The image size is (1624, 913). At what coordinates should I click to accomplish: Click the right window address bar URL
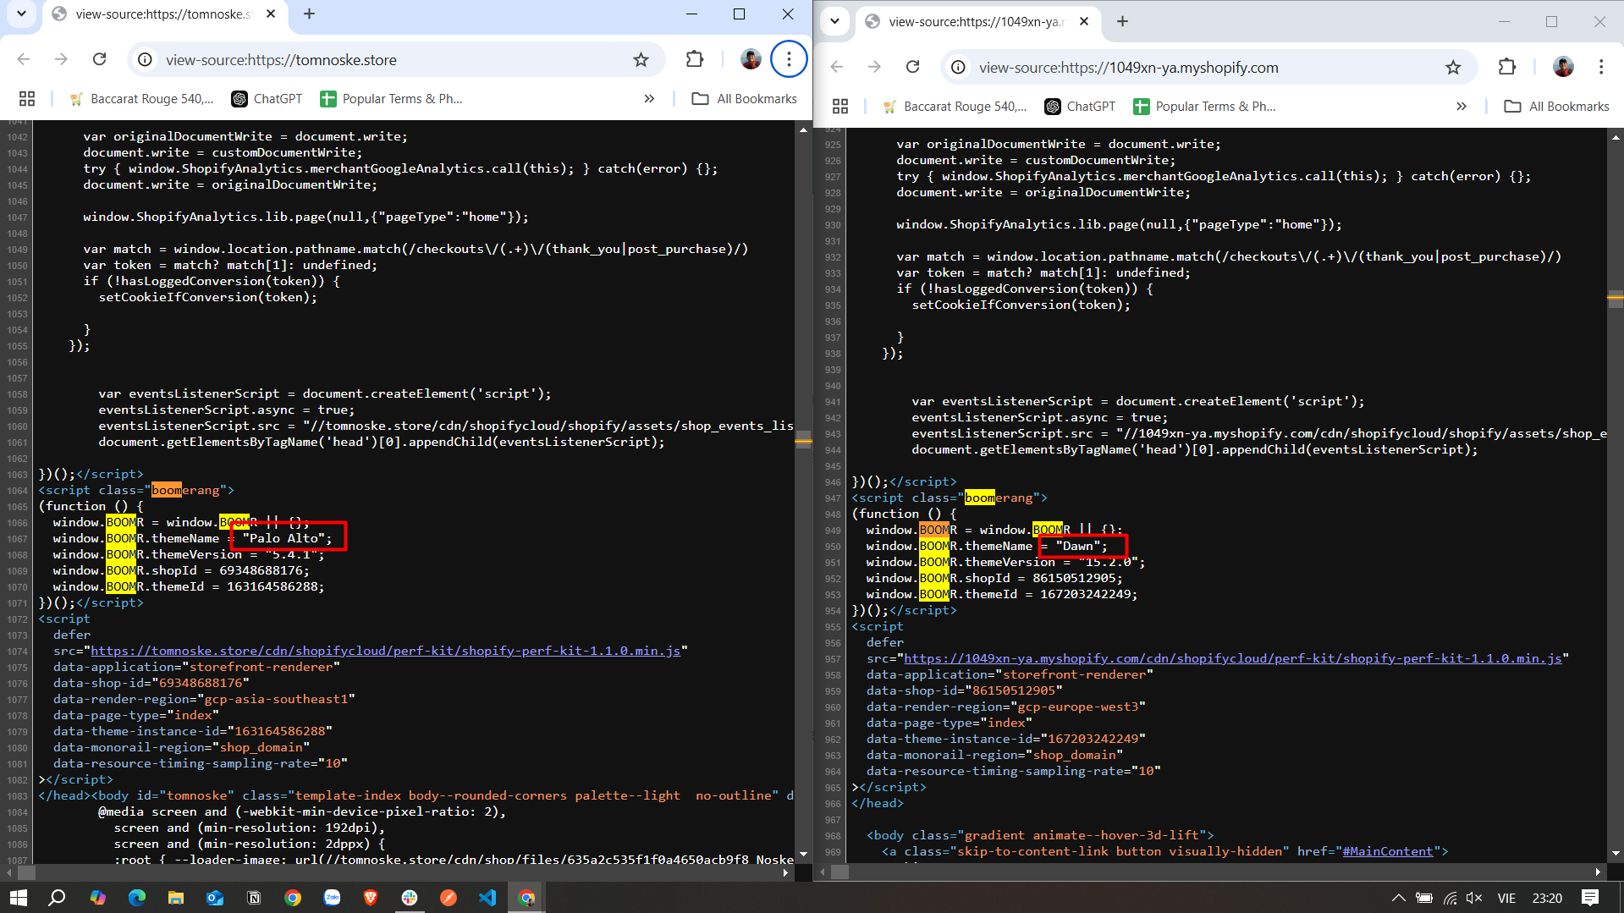tap(1128, 67)
